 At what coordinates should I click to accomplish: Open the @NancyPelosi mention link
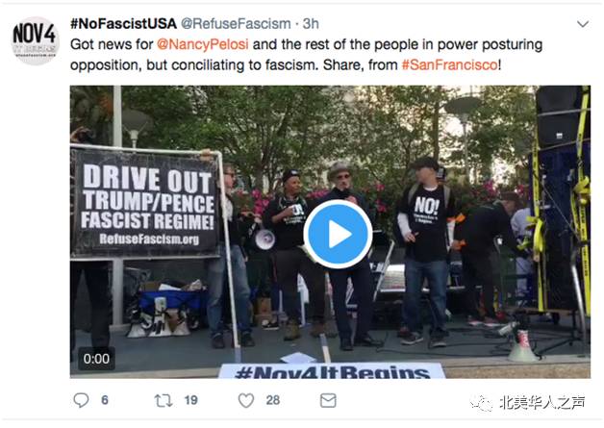tap(202, 44)
